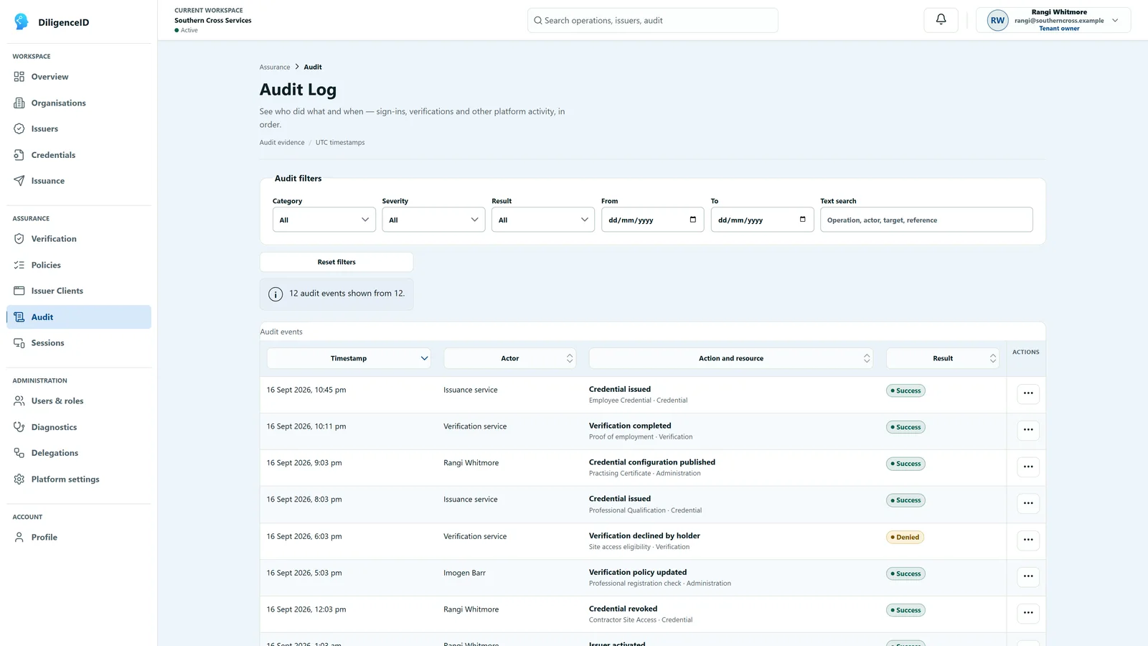1148x646 pixels.
Task: Open Organisations in sidebar
Action: 79,103
